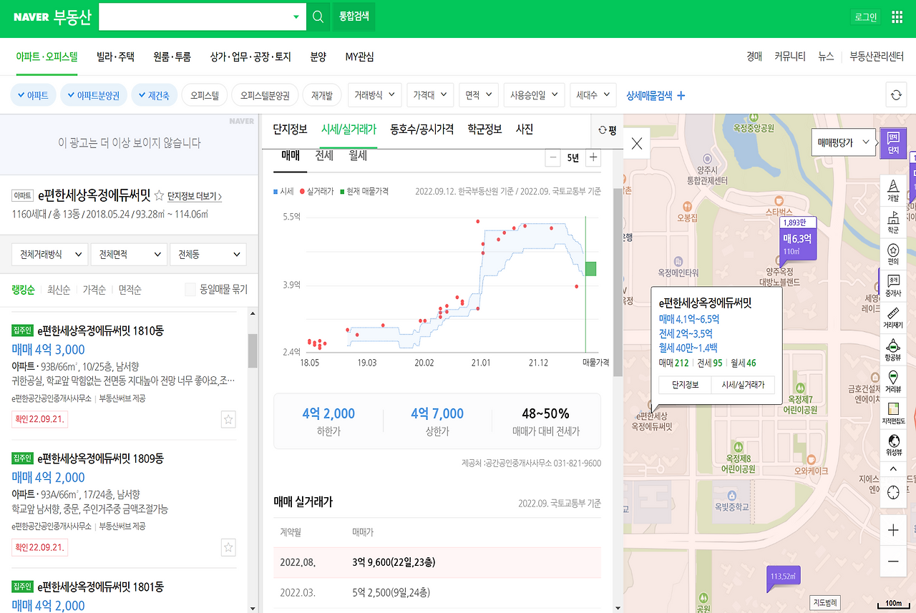This screenshot has width=916, height=613.
Task: Switch to the 단지정보 tab
Action: (290, 129)
